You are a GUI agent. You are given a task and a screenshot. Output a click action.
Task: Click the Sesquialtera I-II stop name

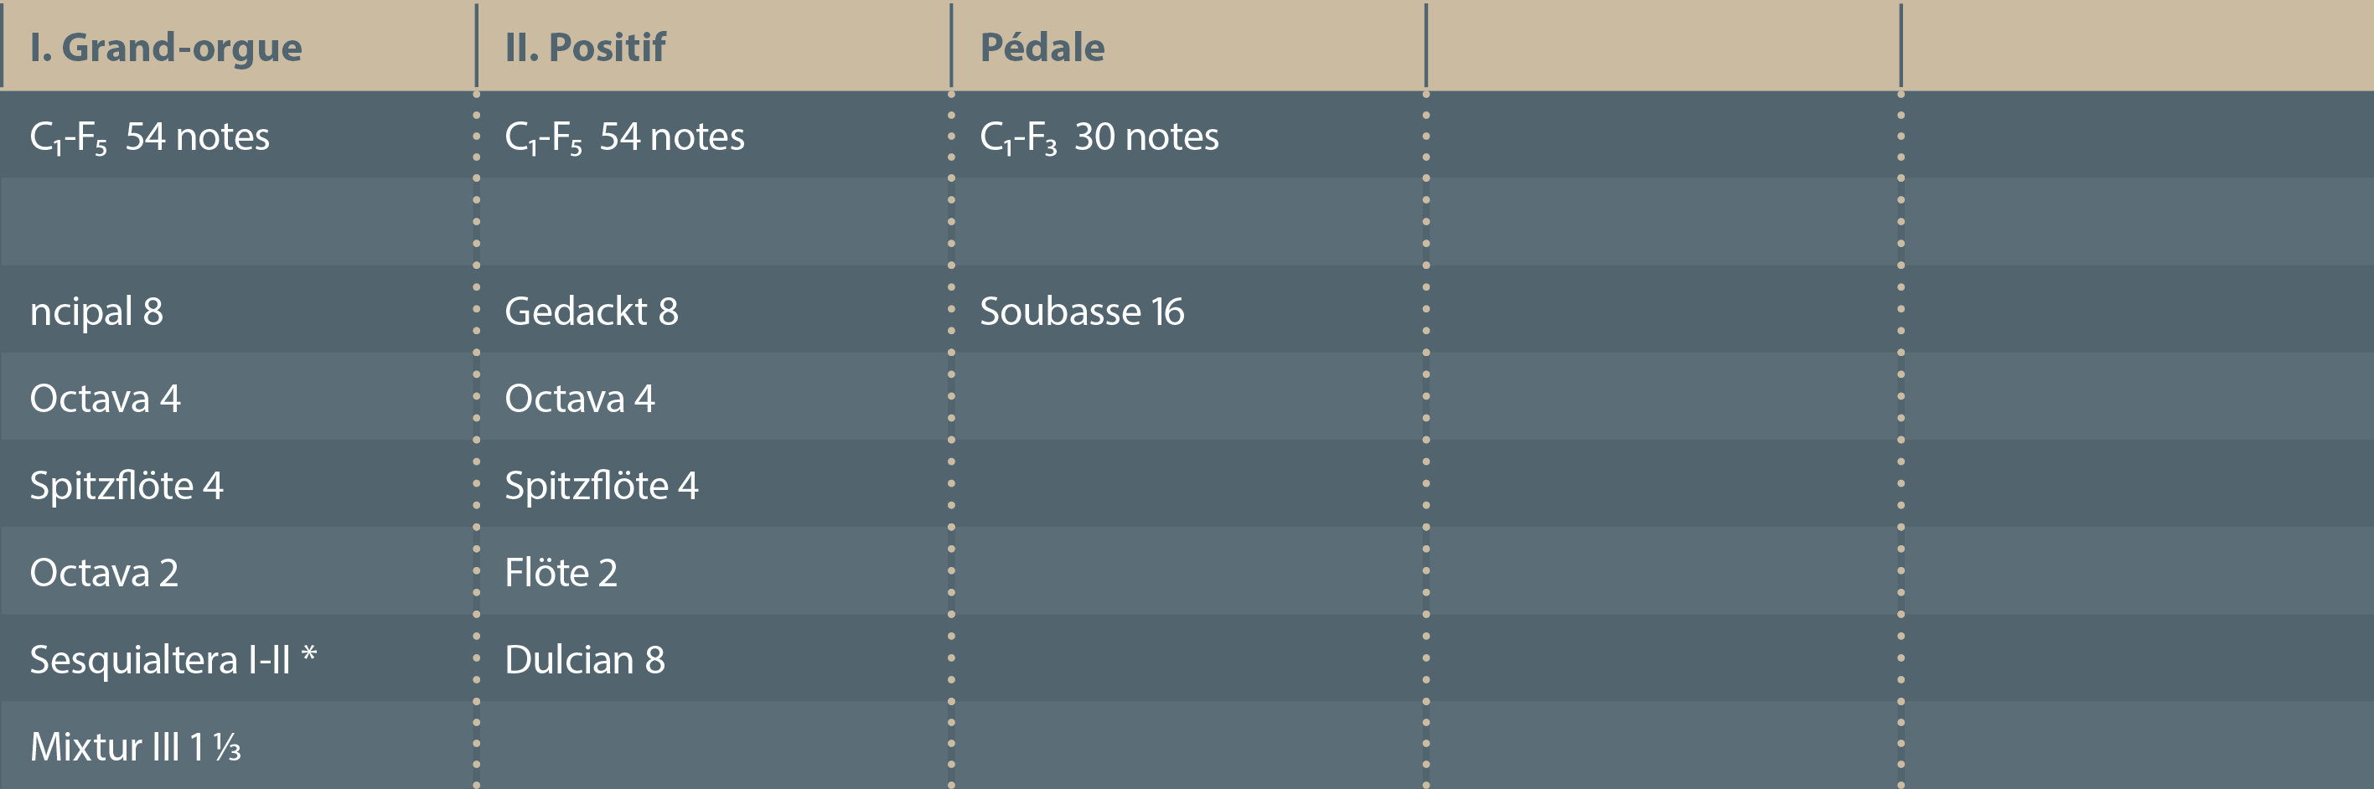tap(159, 660)
